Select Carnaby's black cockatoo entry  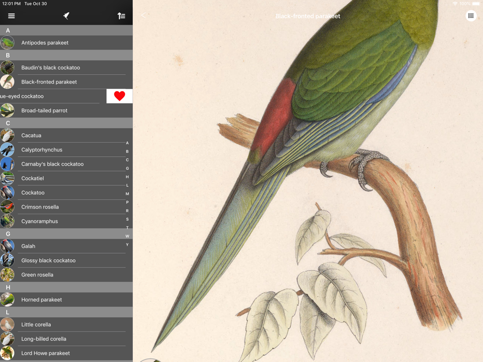[66, 164]
